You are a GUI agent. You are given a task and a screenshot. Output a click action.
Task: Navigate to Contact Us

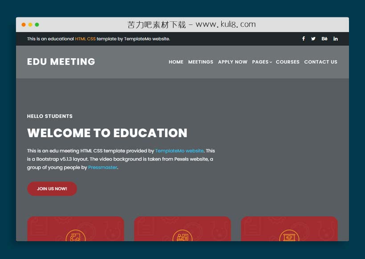point(320,62)
